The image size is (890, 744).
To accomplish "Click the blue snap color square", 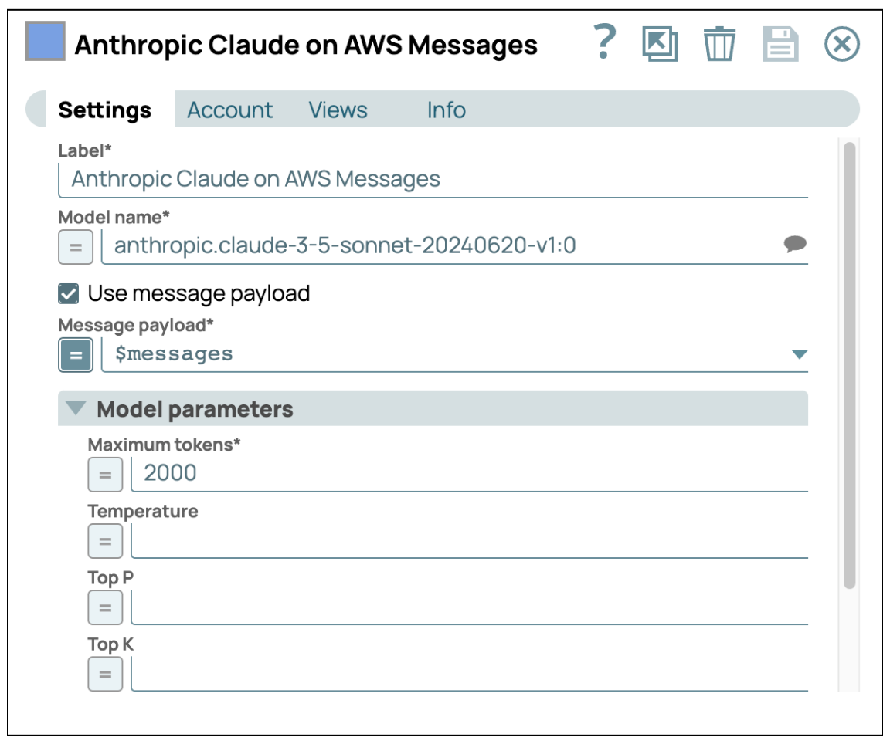I will (46, 42).
